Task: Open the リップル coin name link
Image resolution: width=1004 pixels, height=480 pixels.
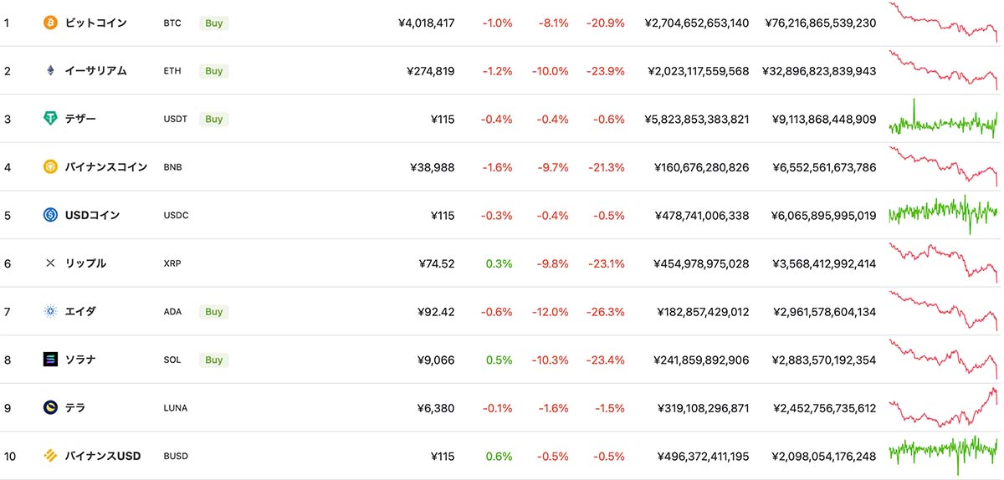Action: [86, 263]
